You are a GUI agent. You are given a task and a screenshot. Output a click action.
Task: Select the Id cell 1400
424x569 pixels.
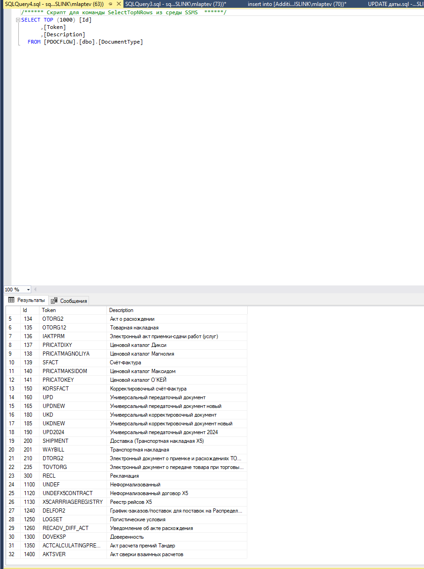tap(30, 554)
